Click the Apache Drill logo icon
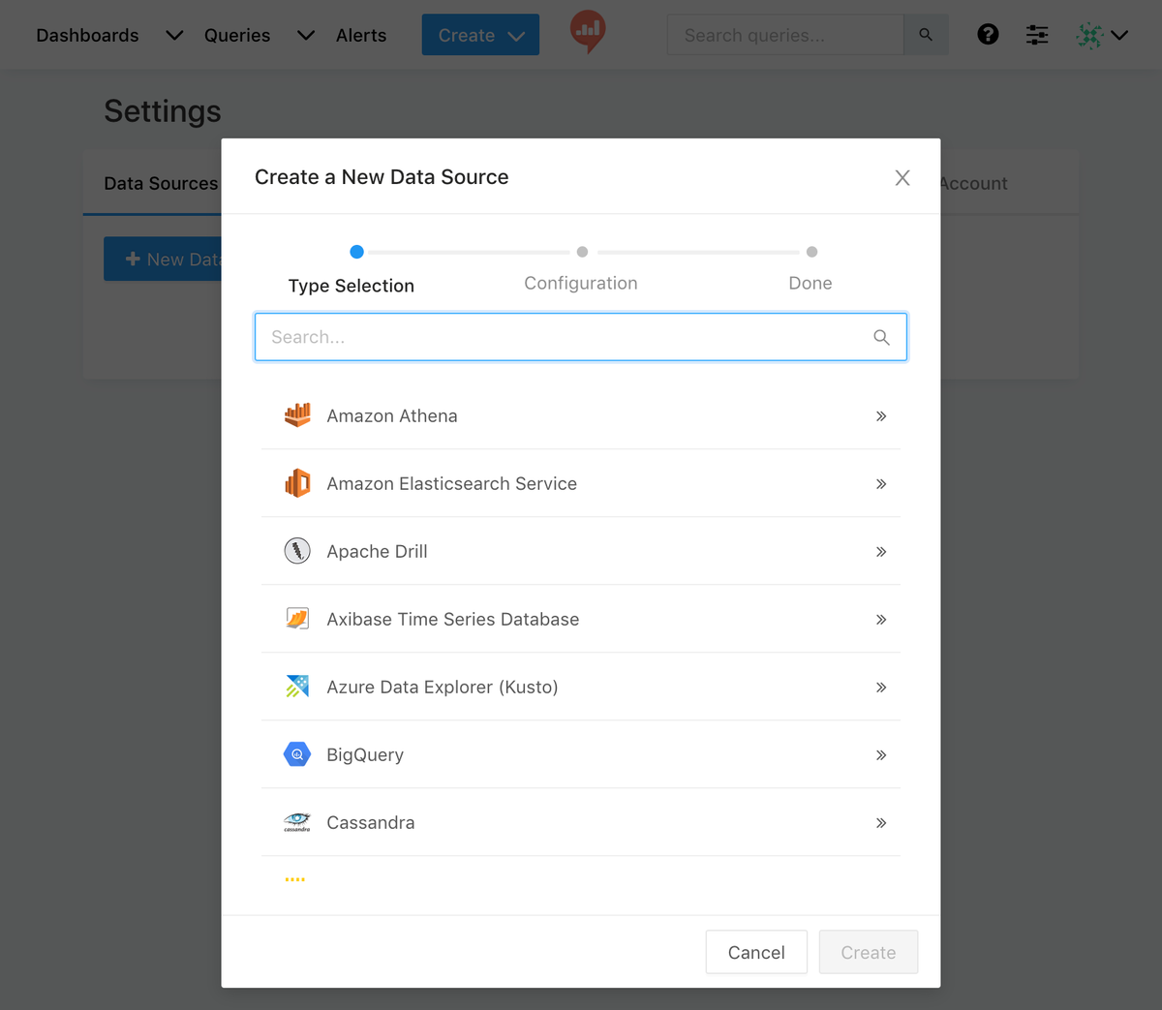Viewport: 1162px width, 1010px height. point(297,551)
